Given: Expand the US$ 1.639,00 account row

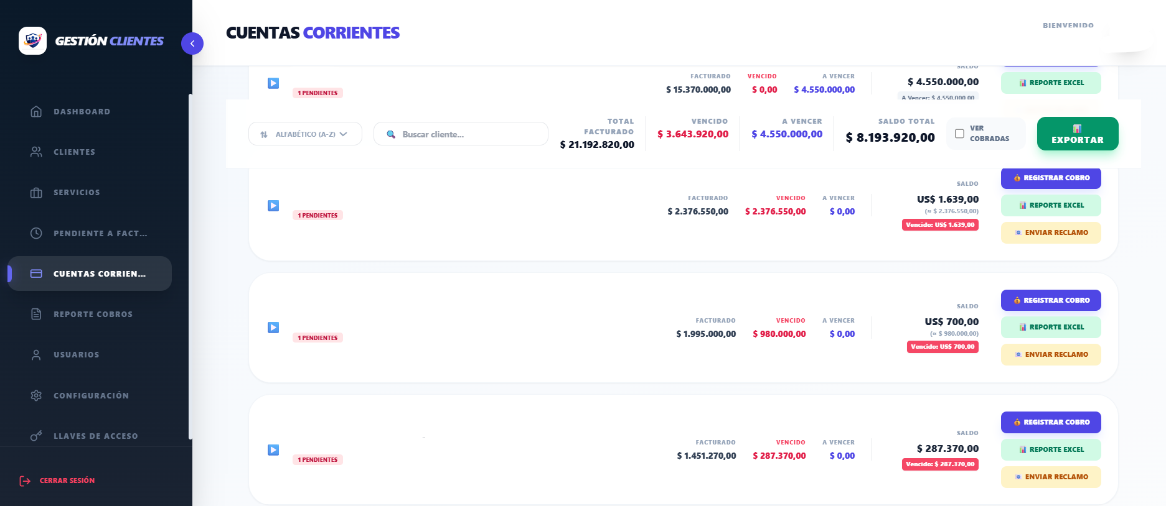Looking at the screenshot, I should pyautogui.click(x=273, y=206).
